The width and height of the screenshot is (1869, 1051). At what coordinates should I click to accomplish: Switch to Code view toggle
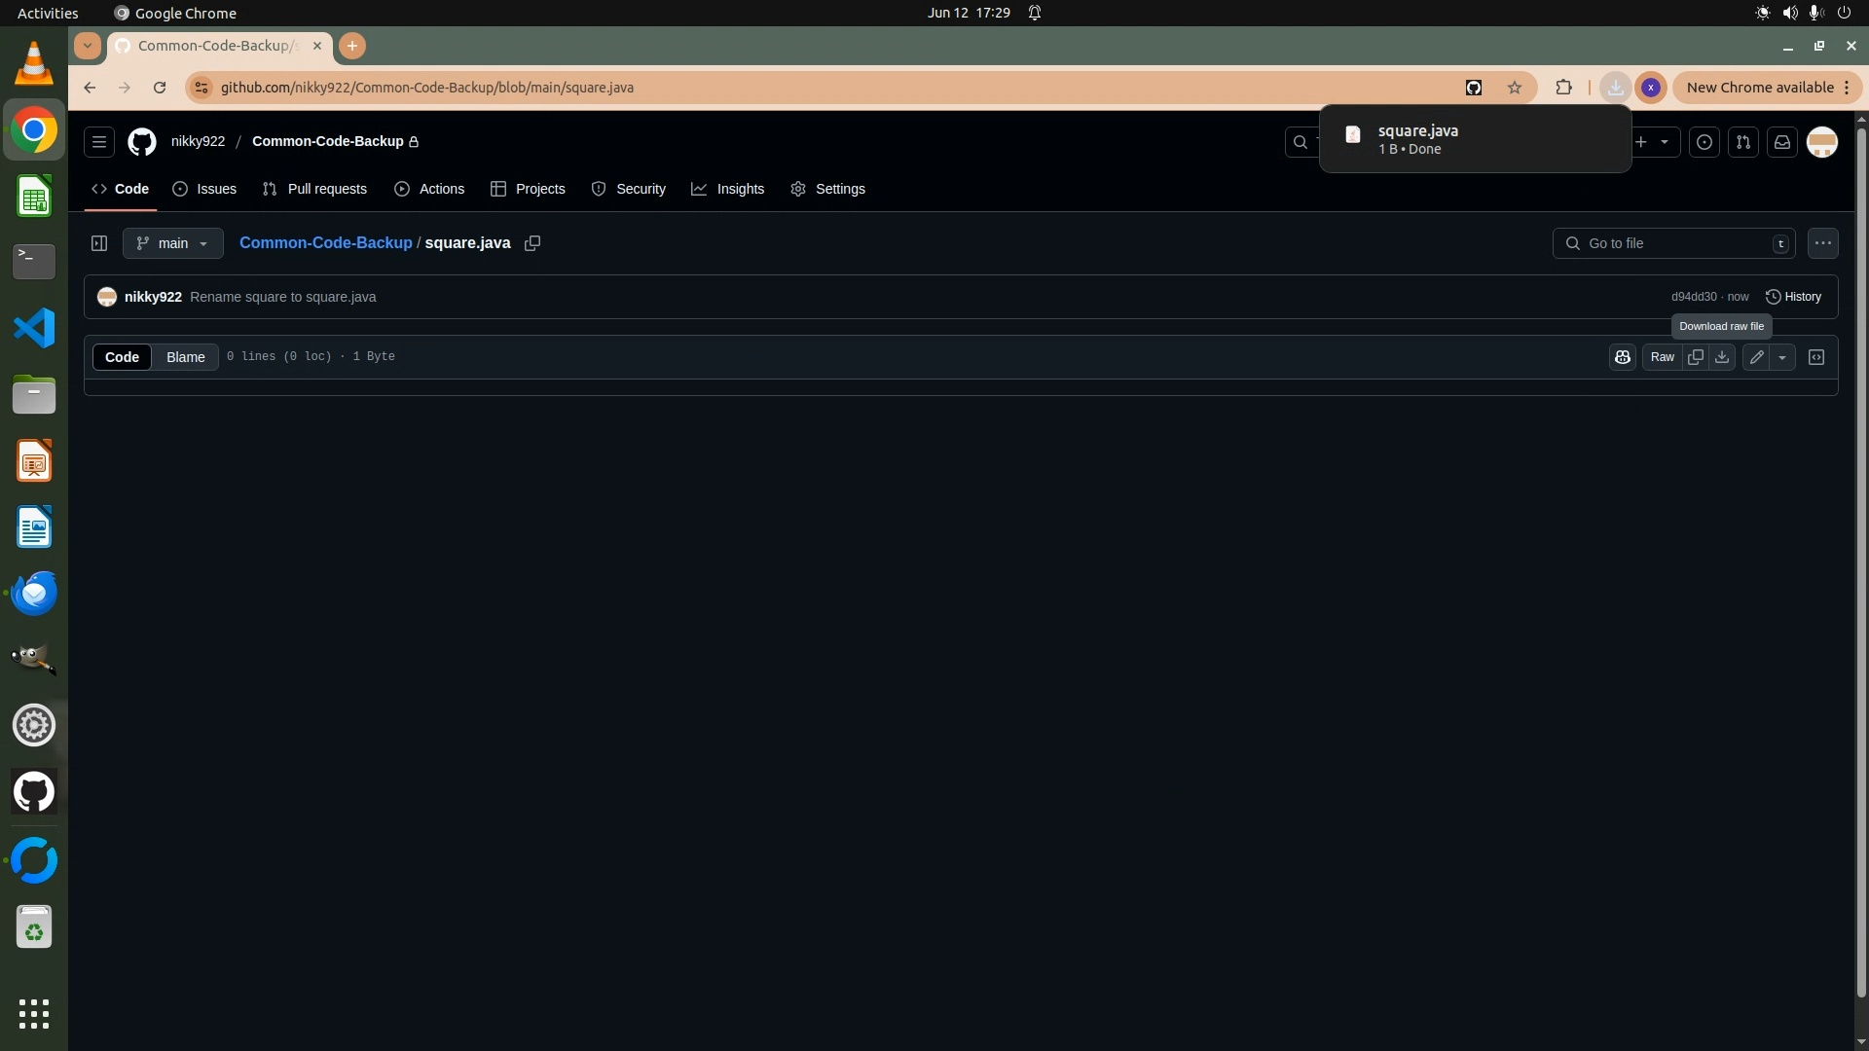(122, 357)
